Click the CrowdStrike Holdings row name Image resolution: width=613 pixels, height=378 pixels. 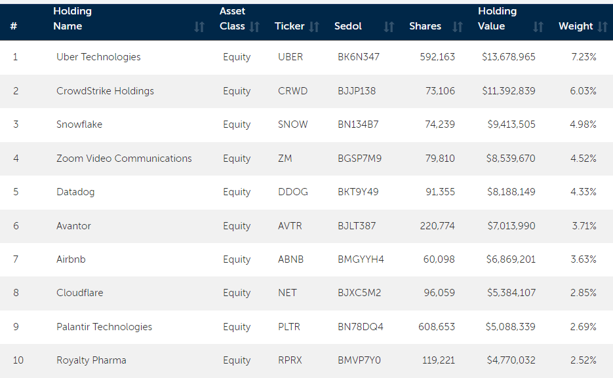click(105, 91)
